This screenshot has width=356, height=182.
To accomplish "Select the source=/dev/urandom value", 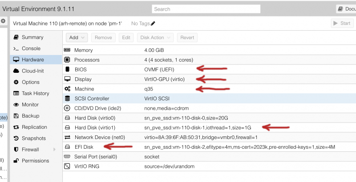I will (x=170, y=166).
